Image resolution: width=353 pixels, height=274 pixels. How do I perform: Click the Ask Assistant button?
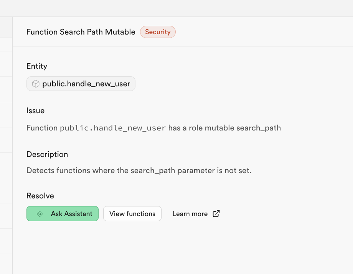(63, 214)
